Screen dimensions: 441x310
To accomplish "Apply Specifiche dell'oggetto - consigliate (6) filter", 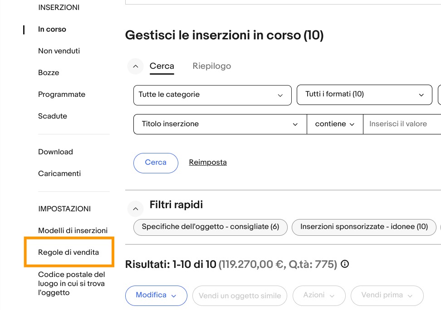I will pos(211,227).
